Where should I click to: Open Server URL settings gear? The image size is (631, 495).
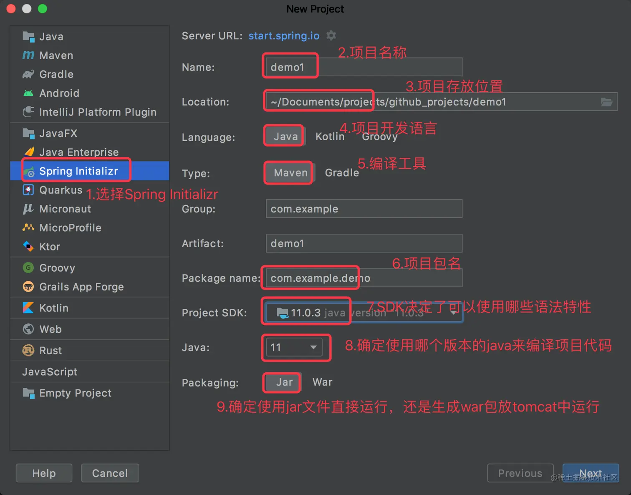(331, 35)
